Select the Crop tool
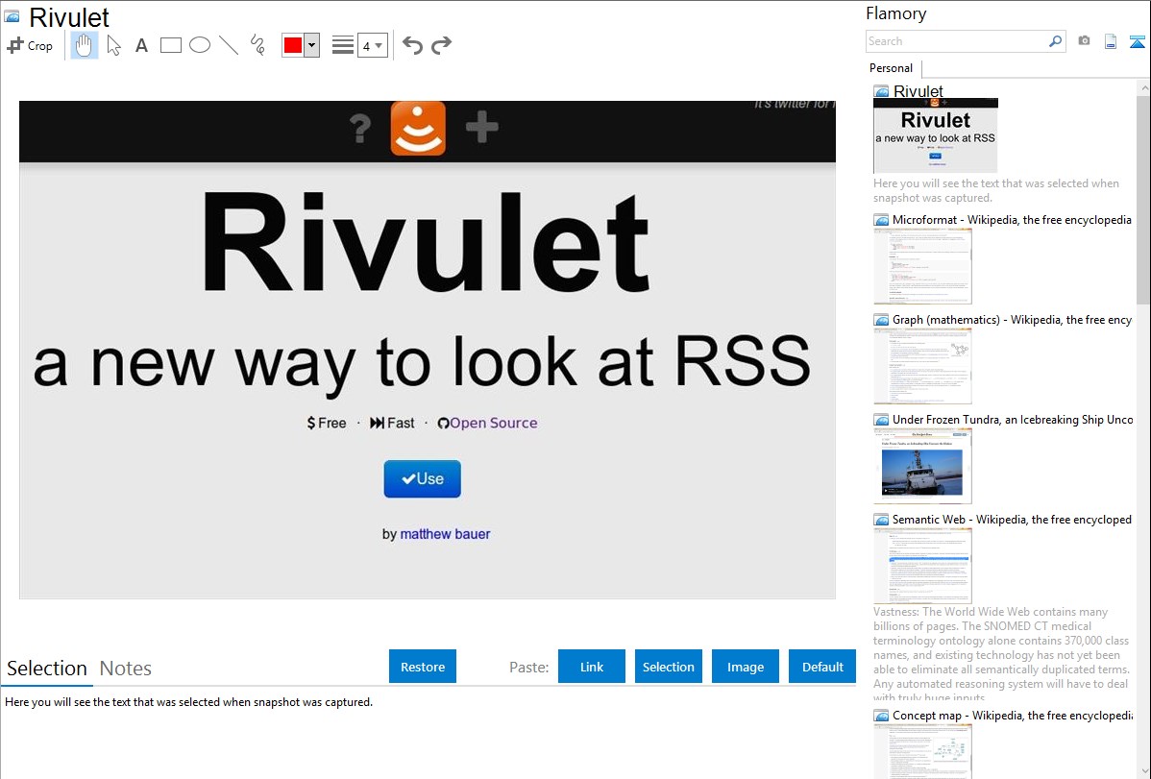The width and height of the screenshot is (1151, 779). (x=30, y=45)
